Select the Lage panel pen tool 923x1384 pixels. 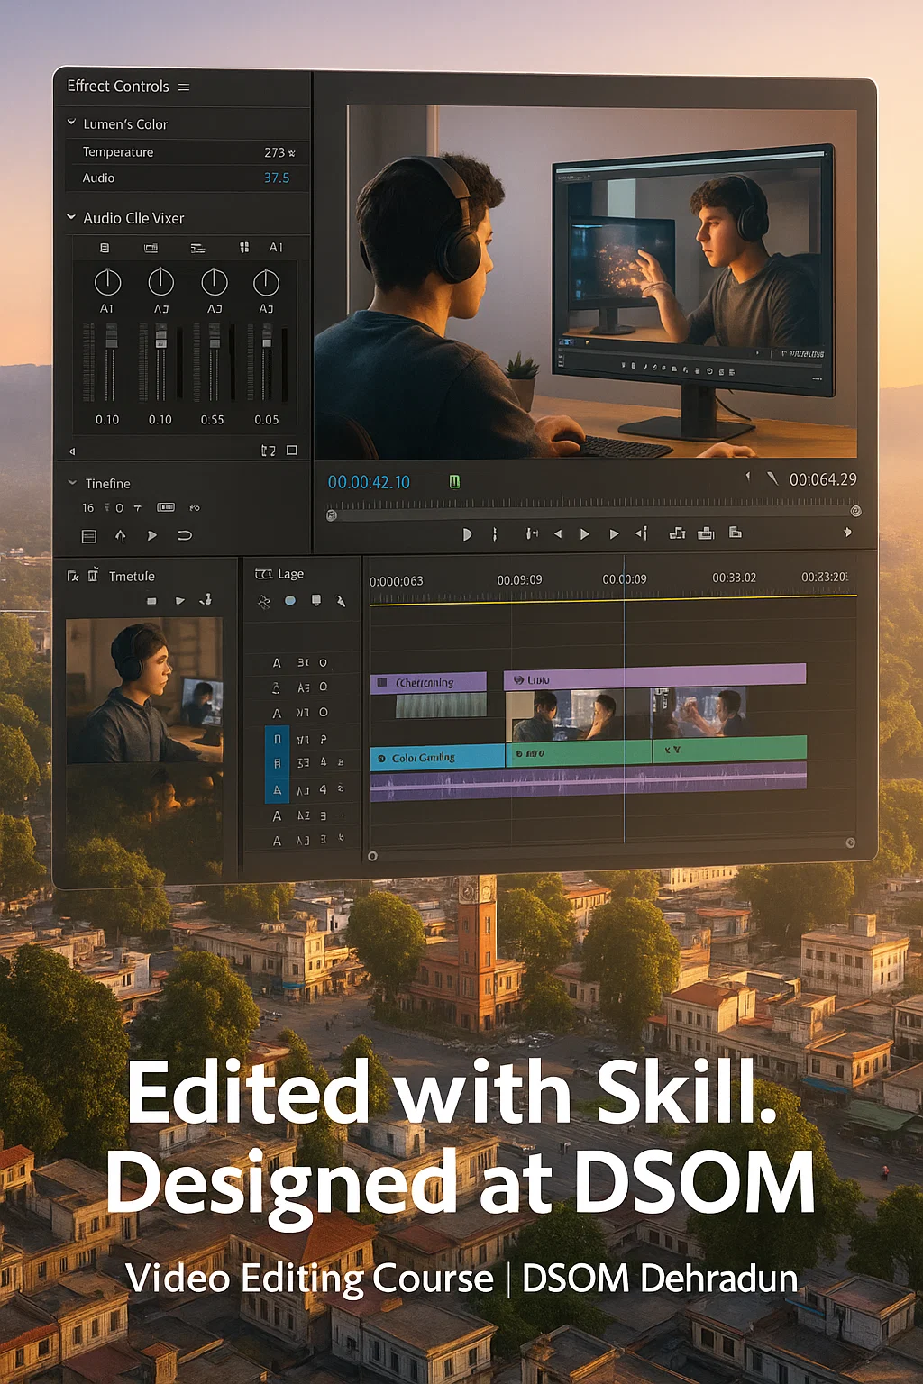click(x=341, y=601)
